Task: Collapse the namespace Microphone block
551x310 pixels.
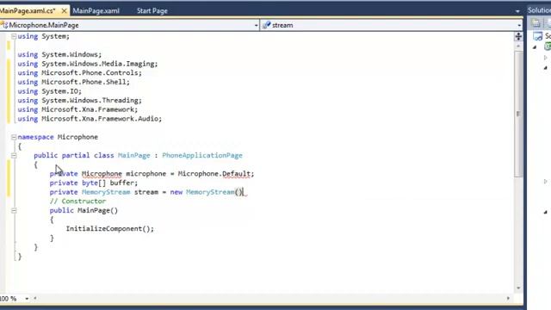Action: 14,137
